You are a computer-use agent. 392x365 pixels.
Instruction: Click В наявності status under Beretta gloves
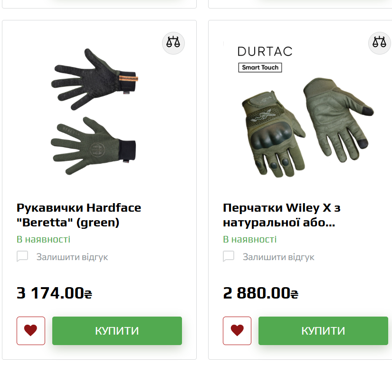pos(43,239)
